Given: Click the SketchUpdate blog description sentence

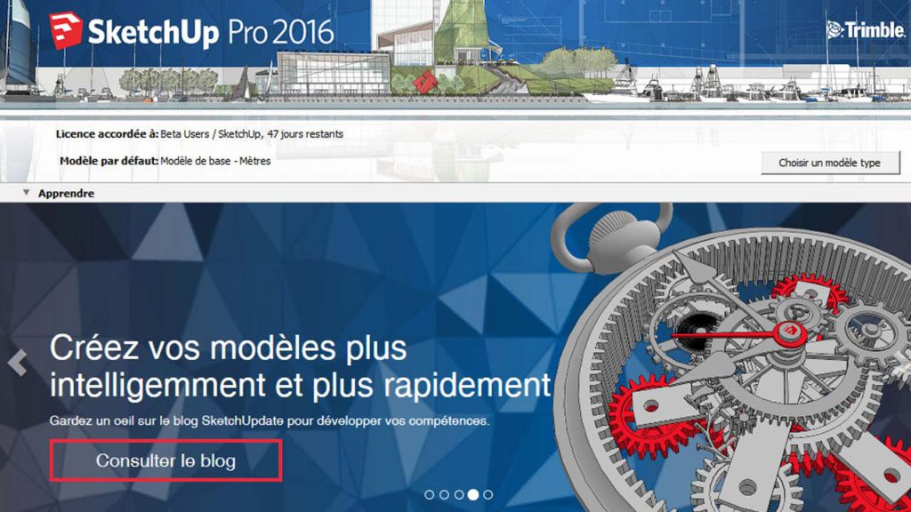Looking at the screenshot, I should [x=269, y=420].
